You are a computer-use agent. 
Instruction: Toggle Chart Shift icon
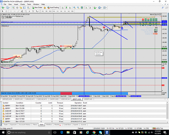[x=90, y=8]
